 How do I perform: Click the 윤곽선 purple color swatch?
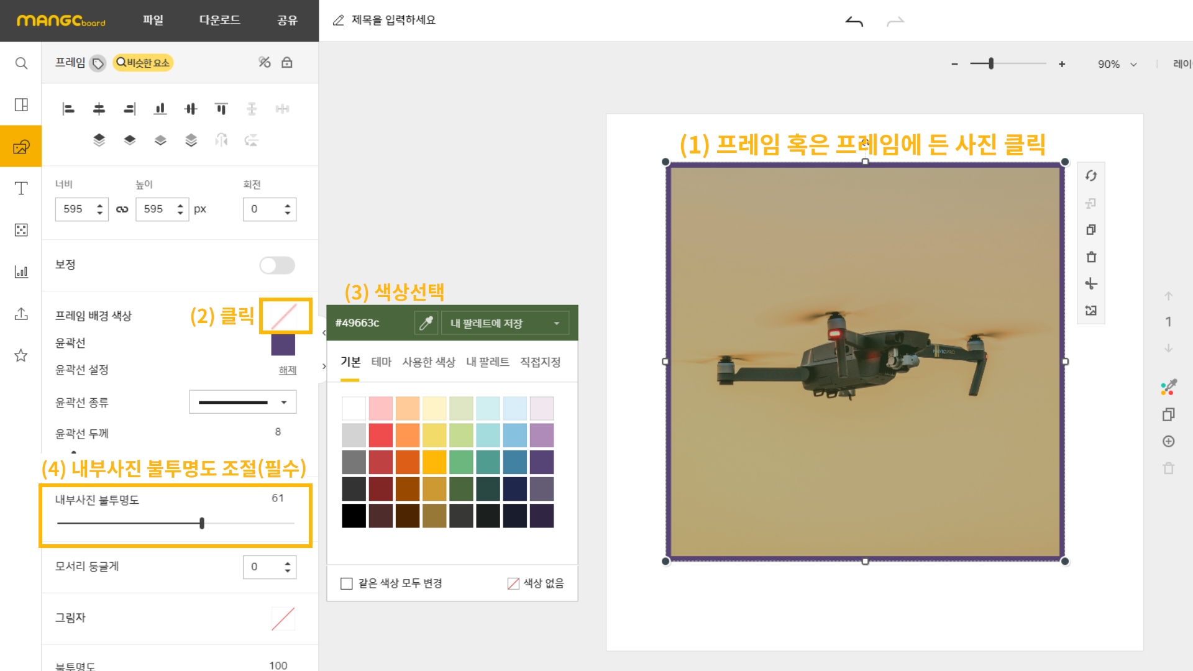283,345
